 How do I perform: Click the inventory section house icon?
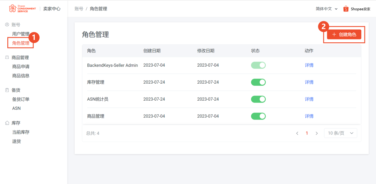[x=7, y=123]
